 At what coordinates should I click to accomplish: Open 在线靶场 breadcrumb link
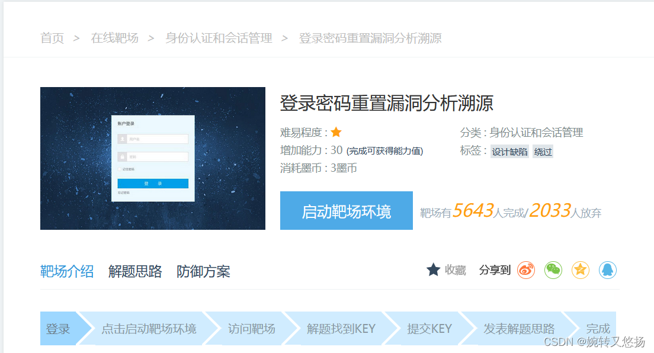pyautogui.click(x=115, y=38)
